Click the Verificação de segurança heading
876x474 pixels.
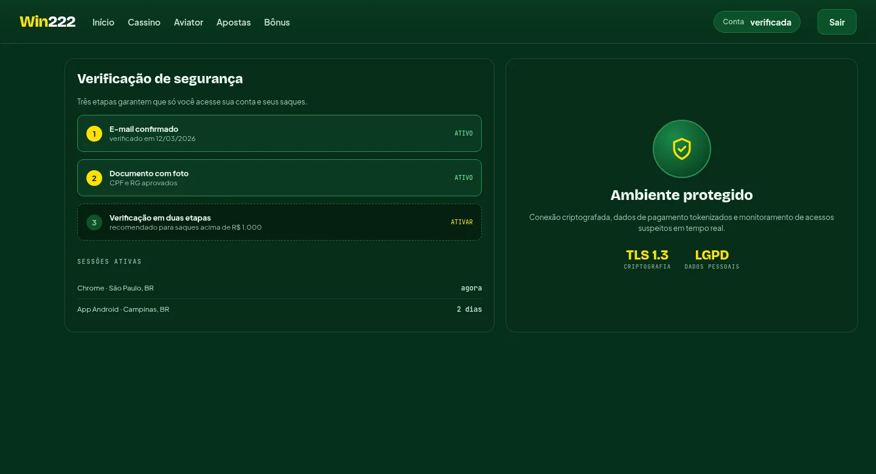[160, 78]
